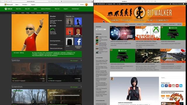Expand the Xbox 360 menu
This screenshot has height=105, width=187.
click(x=28, y=9)
